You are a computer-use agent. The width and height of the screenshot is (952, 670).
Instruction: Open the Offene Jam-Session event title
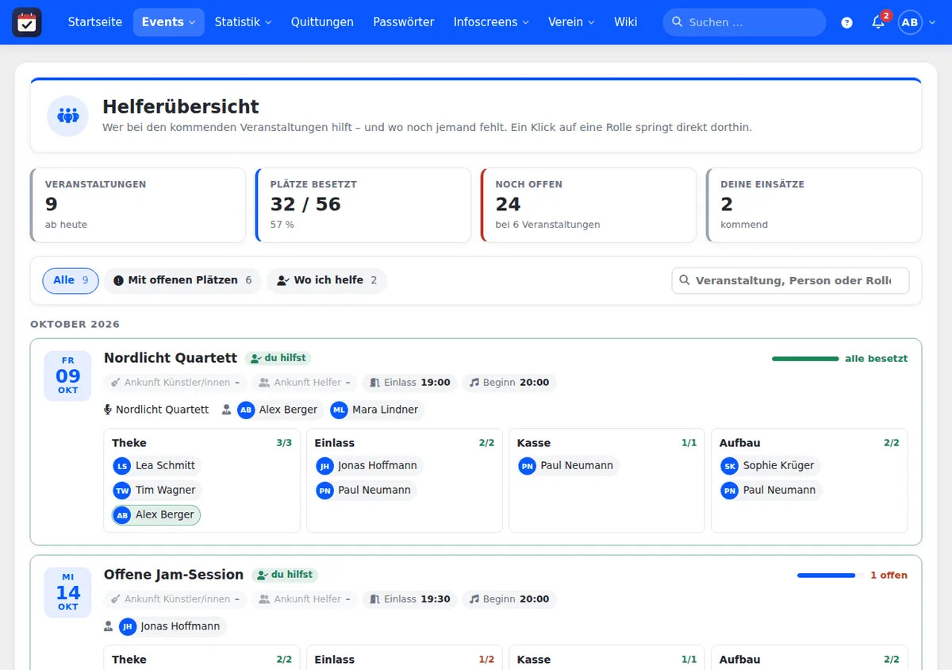point(174,575)
